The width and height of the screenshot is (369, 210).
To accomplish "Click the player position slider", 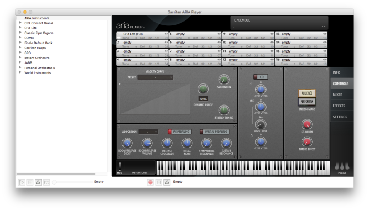I will point(73,182).
